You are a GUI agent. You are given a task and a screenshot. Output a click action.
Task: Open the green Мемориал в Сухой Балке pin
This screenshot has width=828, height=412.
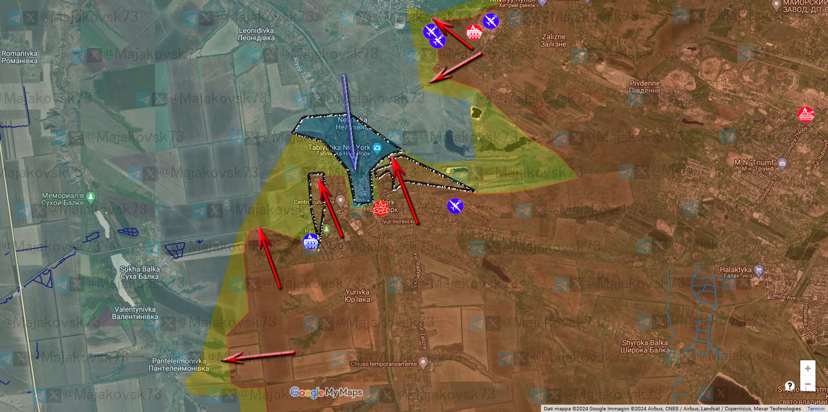pos(91,197)
